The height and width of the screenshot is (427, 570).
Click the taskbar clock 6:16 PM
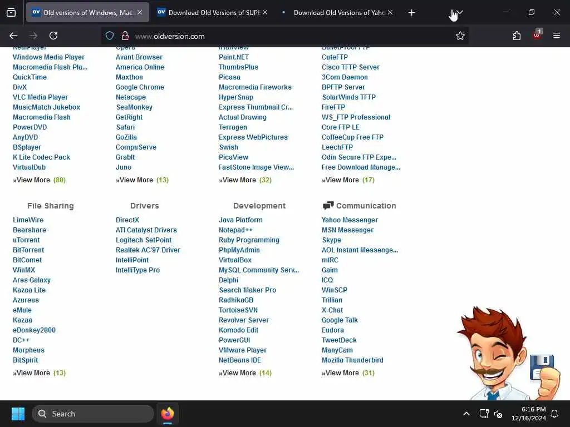529,414
